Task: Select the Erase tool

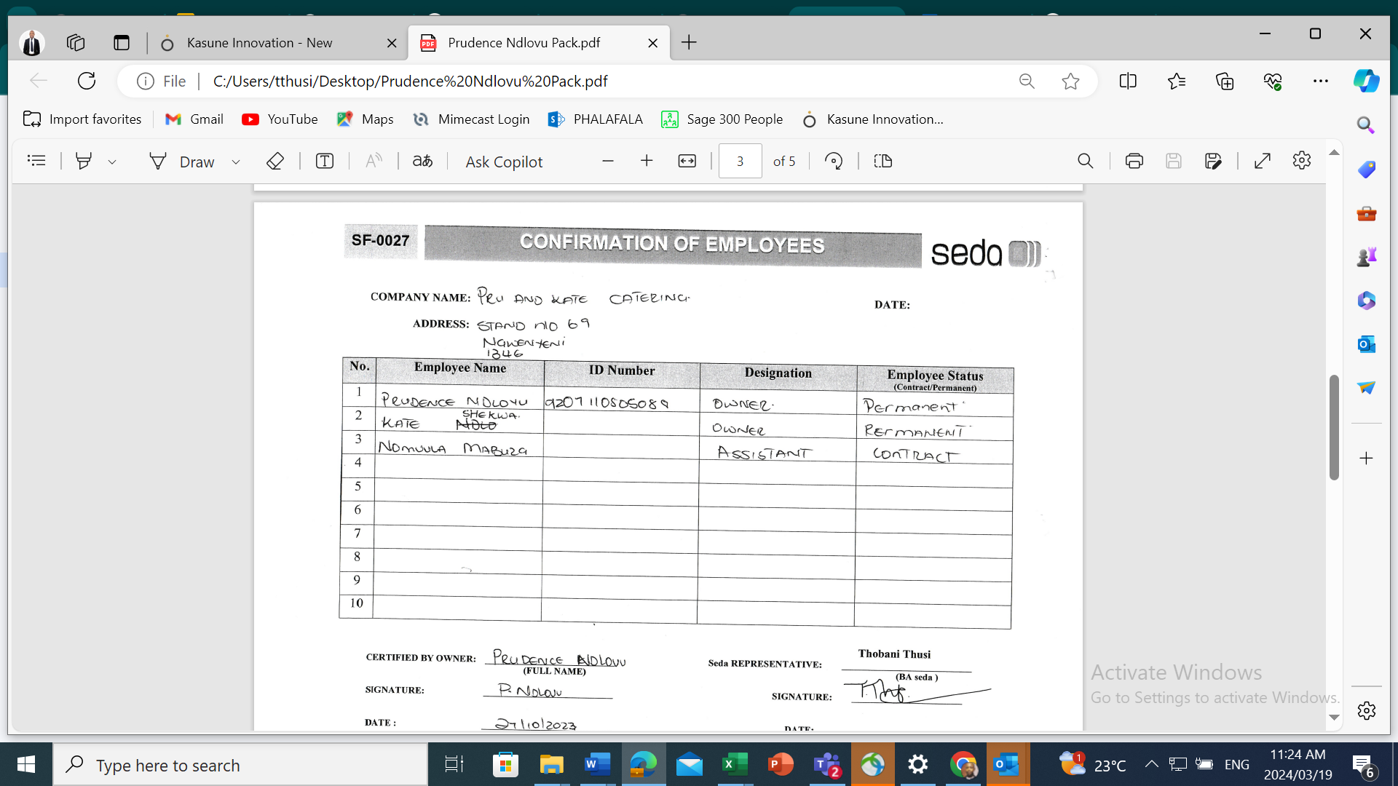Action: tap(275, 161)
